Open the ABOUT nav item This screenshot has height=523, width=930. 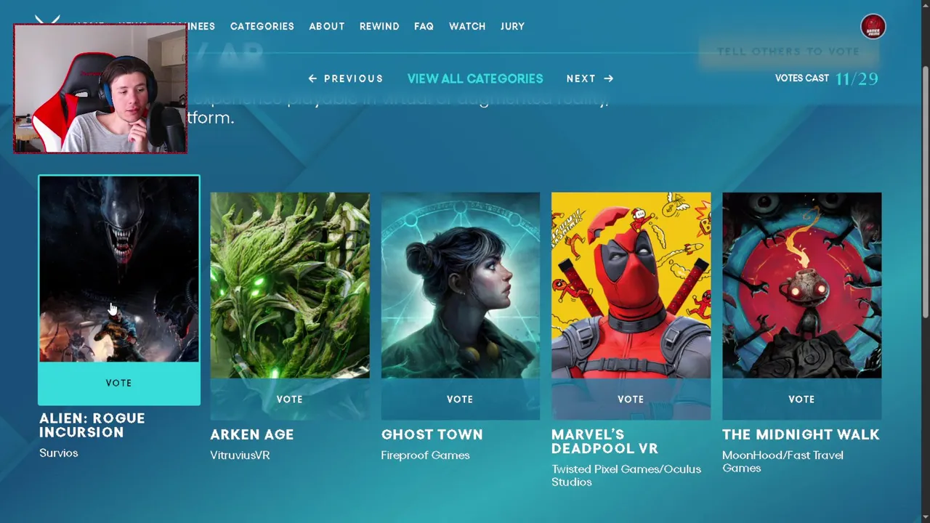(x=326, y=26)
